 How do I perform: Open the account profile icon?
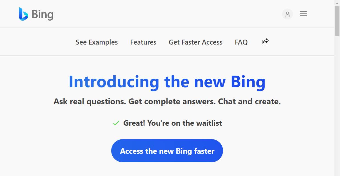tap(287, 14)
